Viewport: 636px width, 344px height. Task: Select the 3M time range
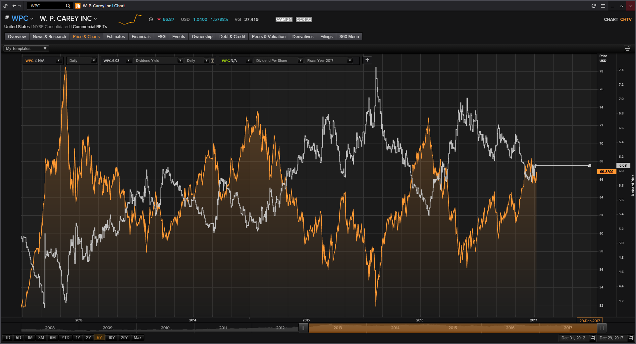(x=41, y=338)
